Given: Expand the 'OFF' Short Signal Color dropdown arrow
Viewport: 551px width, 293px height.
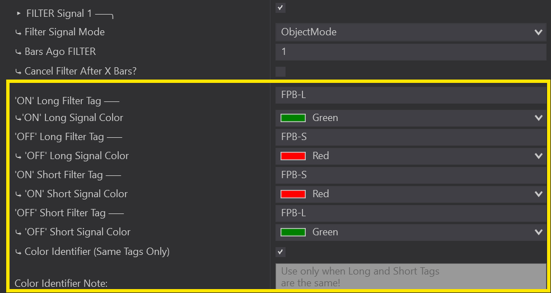Looking at the screenshot, I should (x=539, y=232).
